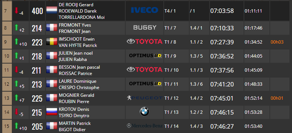
Task: Click the IVECO logo in row 7
Action: pos(145,10)
